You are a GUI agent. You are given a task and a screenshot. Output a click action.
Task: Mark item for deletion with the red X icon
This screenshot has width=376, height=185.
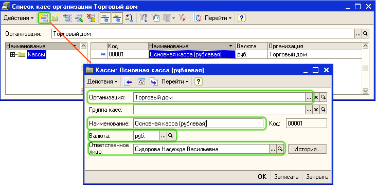point(91,18)
